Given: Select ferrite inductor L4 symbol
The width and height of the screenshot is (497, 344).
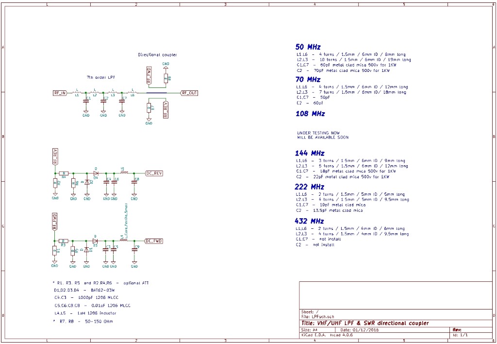Looking at the screenshot, I should 124,241.
